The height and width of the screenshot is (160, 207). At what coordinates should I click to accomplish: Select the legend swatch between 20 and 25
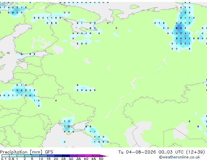coord(58,156)
